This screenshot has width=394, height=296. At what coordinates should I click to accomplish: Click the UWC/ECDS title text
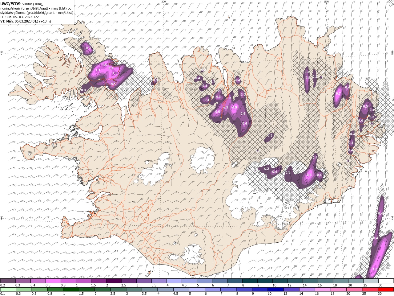(x=10, y=4)
